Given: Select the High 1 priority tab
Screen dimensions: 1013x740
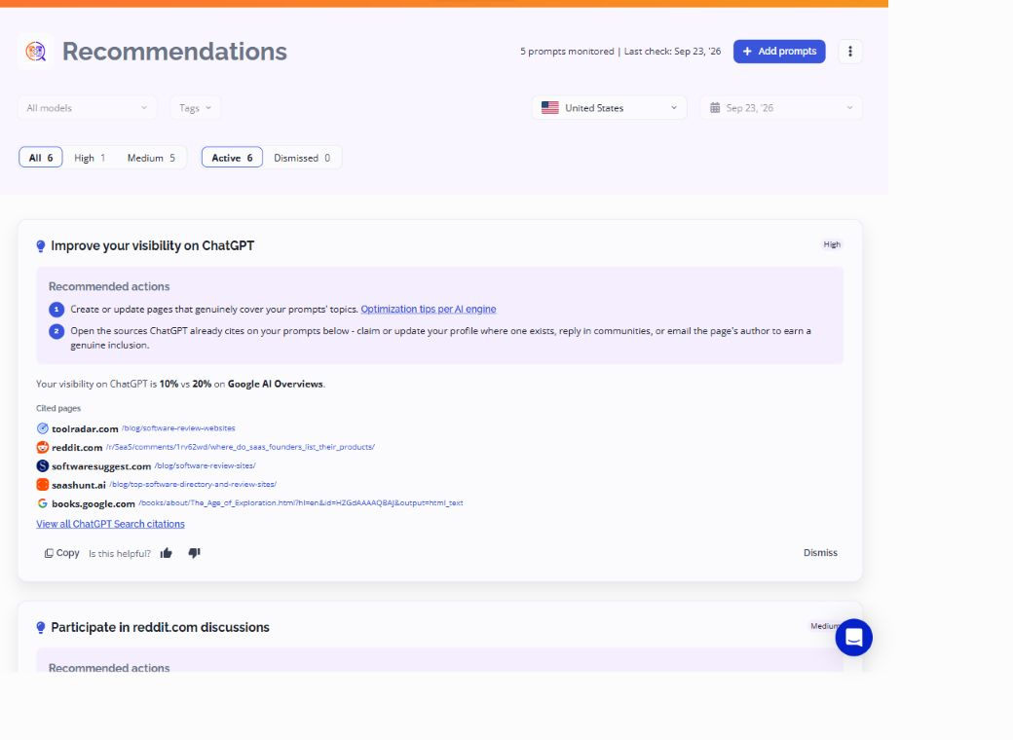Looking at the screenshot, I should point(90,158).
